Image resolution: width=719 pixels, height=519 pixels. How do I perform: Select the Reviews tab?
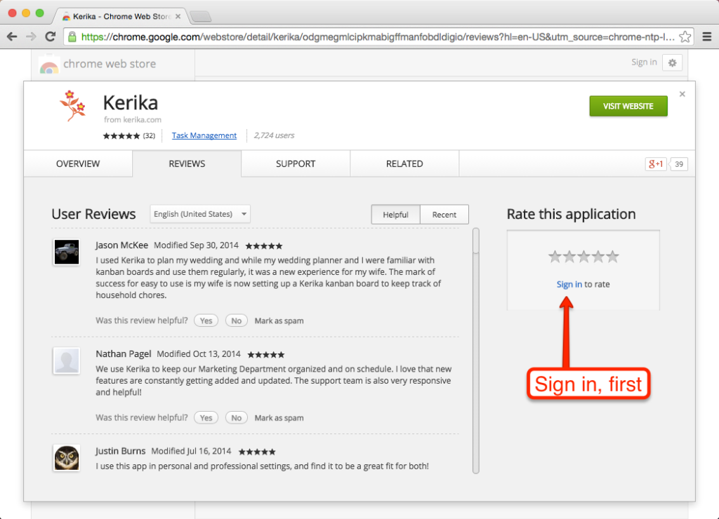(x=187, y=163)
